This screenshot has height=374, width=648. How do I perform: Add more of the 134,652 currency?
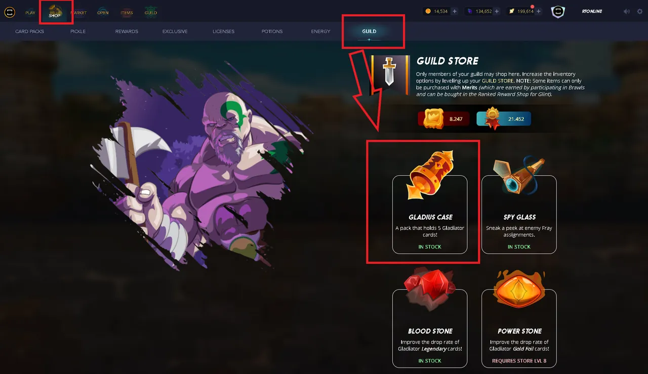pos(497,11)
